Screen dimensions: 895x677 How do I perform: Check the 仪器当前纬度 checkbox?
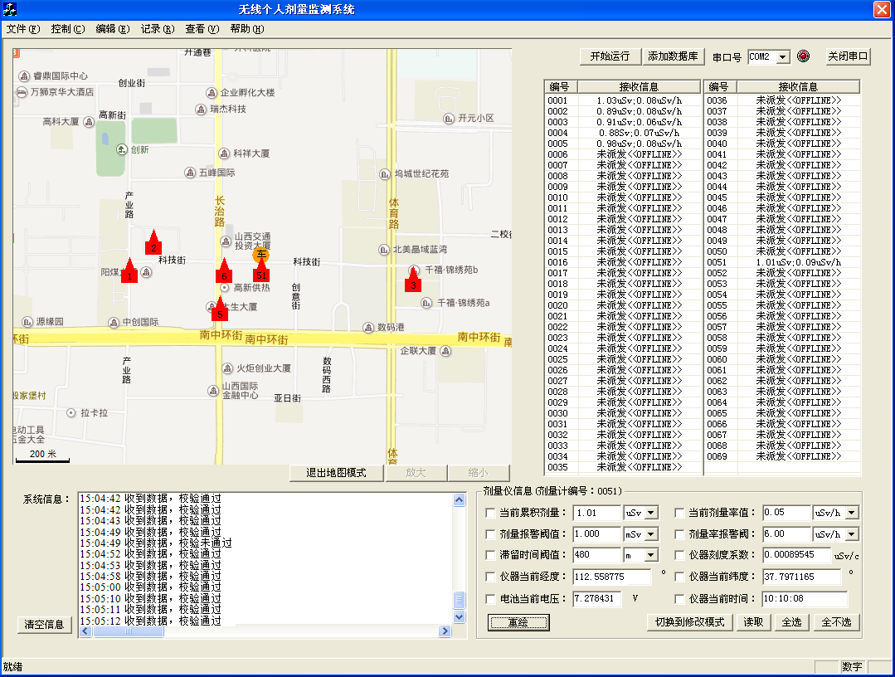(x=679, y=577)
